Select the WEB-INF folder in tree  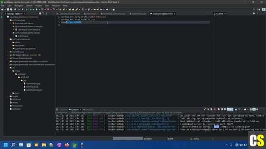[x=23, y=77]
